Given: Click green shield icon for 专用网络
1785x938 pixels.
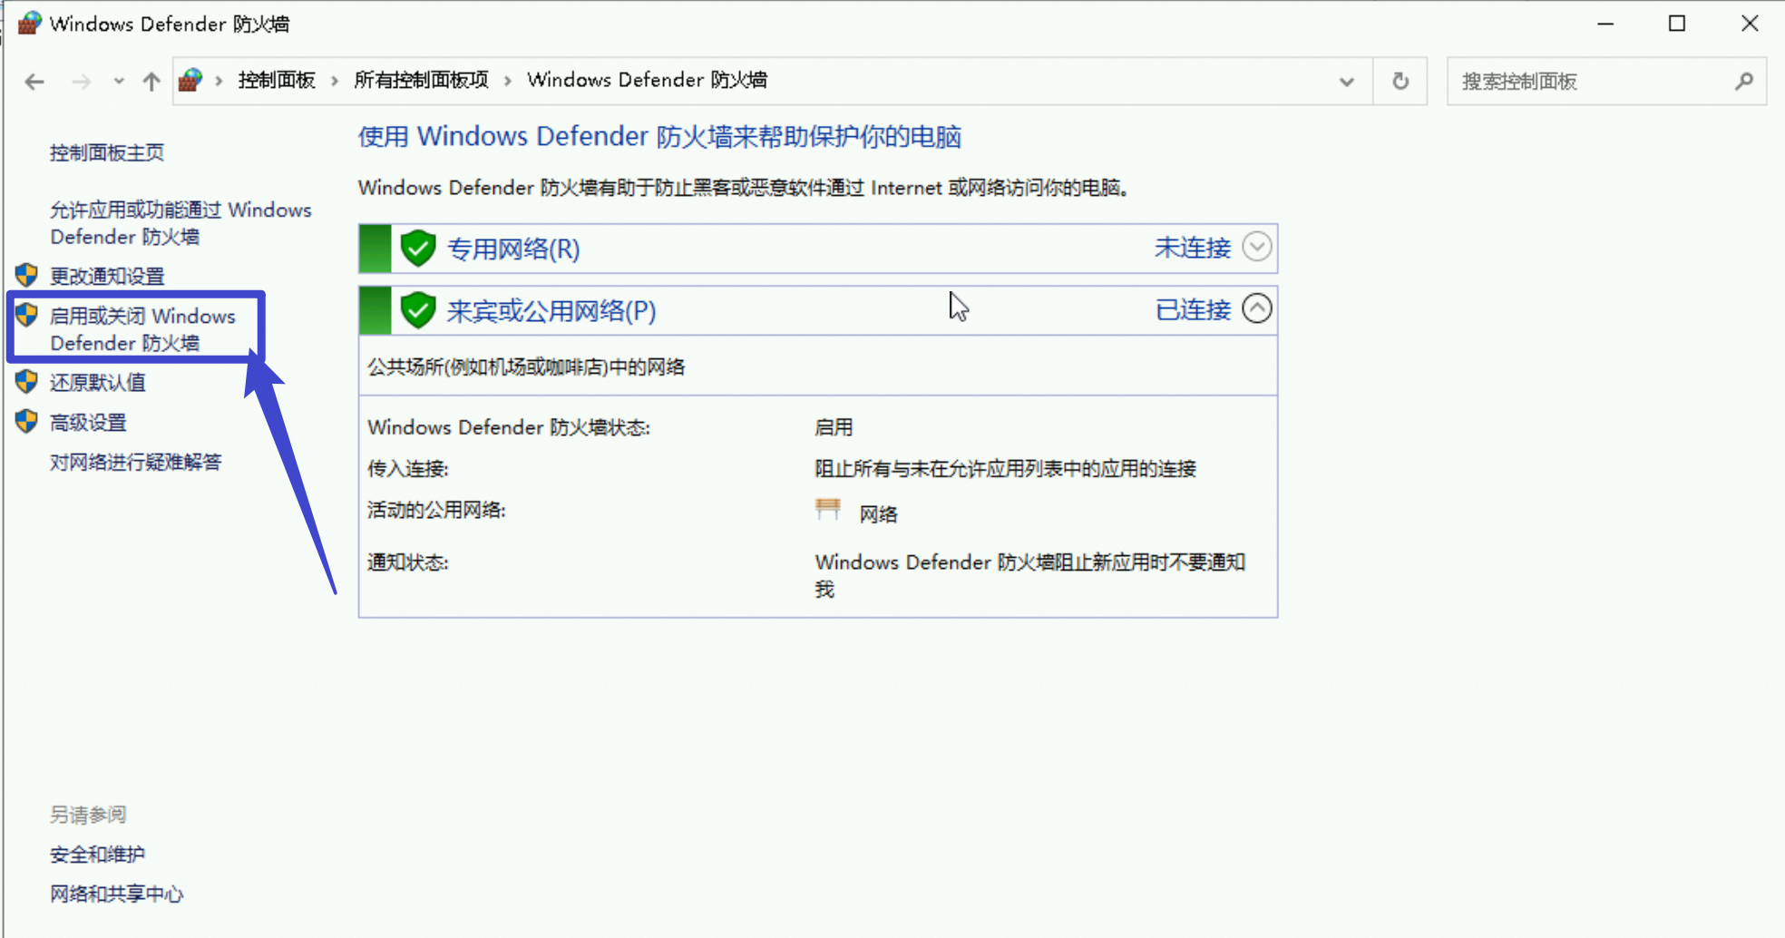Looking at the screenshot, I should pyautogui.click(x=418, y=249).
